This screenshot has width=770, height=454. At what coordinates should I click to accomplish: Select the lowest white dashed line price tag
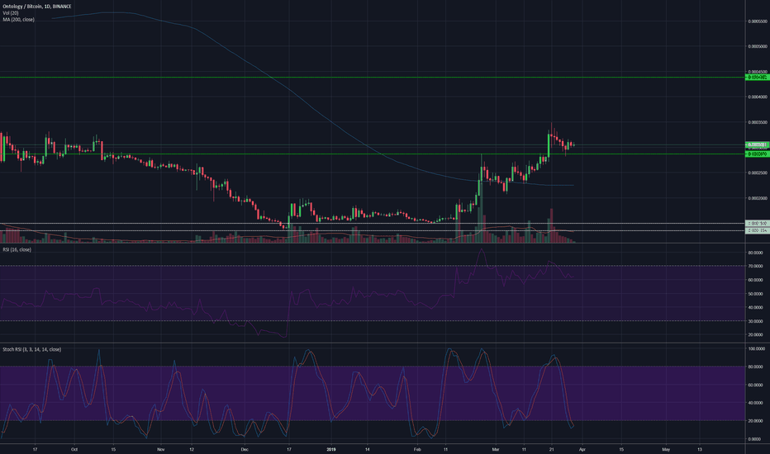click(758, 230)
